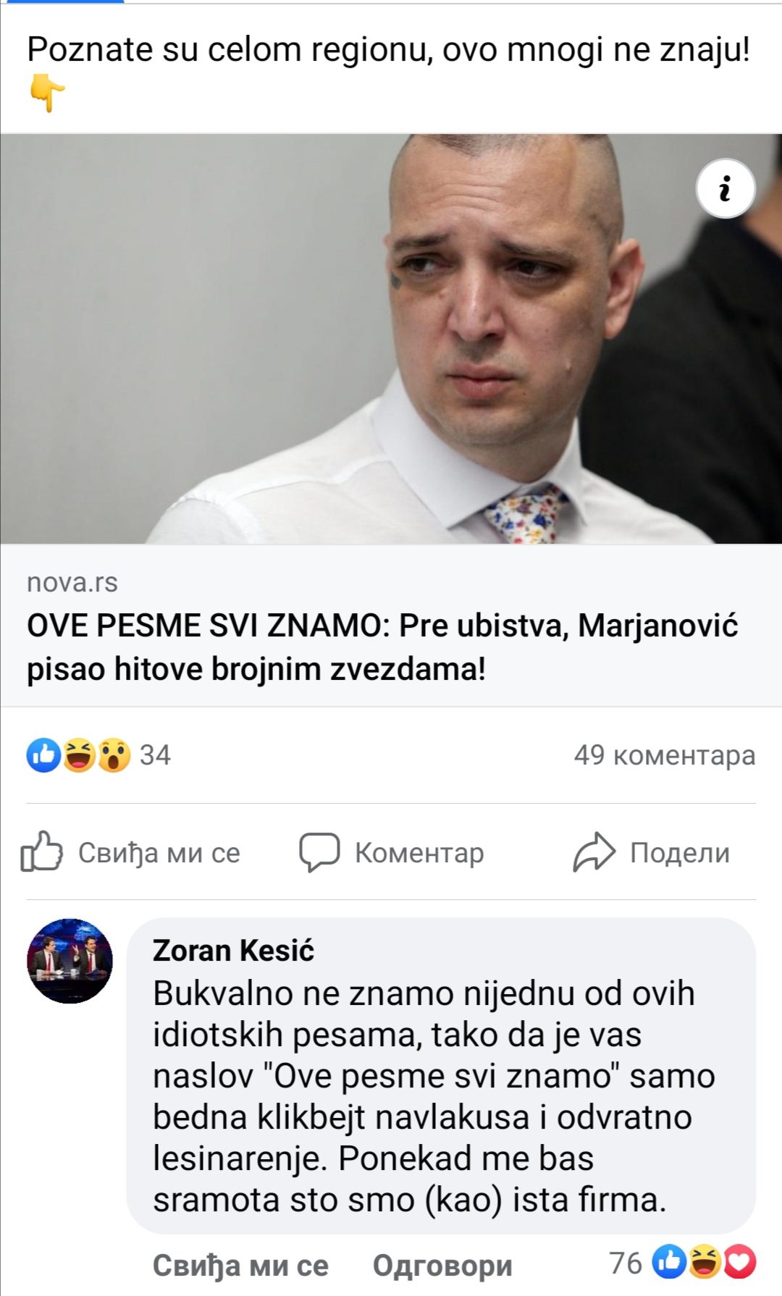
Task: Click the speech bubble Коментар icon
Action: (319, 852)
